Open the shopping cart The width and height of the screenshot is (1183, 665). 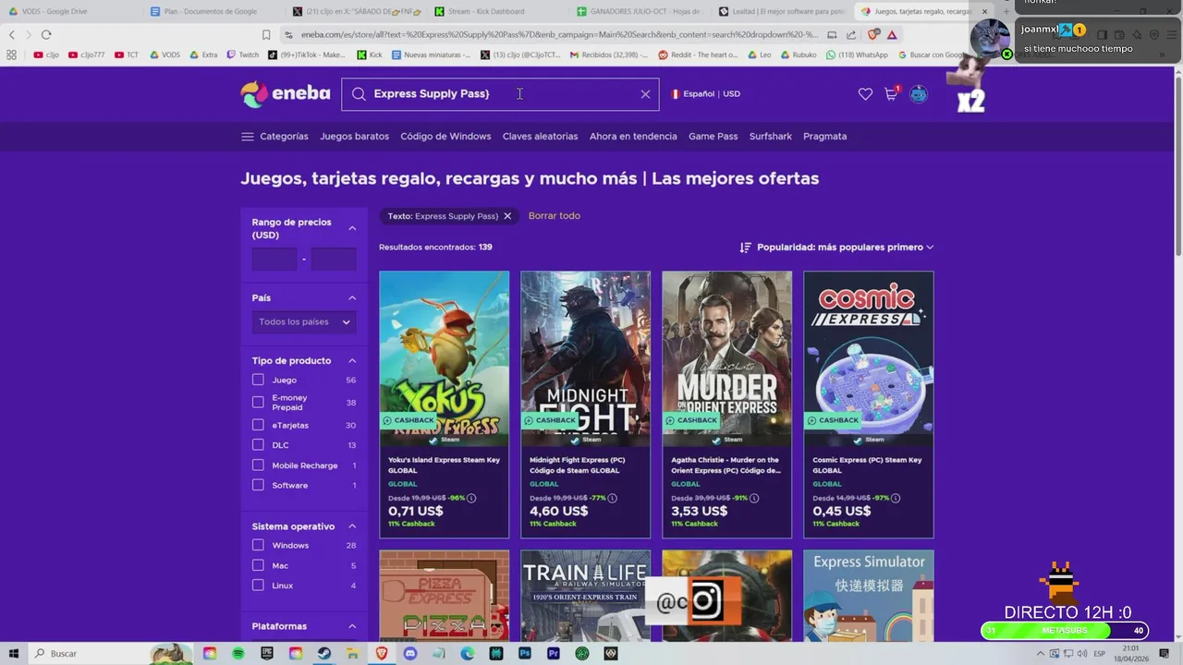pyautogui.click(x=891, y=94)
